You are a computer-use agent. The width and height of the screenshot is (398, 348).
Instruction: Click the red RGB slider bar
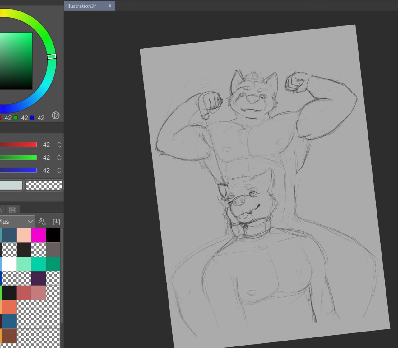[x=18, y=145]
